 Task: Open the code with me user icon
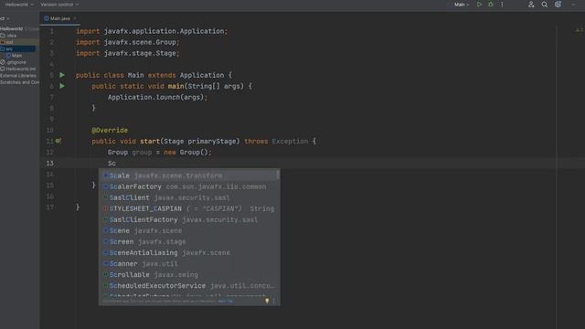[531, 5]
